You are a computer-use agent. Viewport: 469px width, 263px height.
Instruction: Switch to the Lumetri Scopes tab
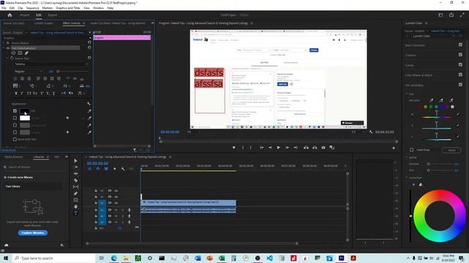click(43, 23)
